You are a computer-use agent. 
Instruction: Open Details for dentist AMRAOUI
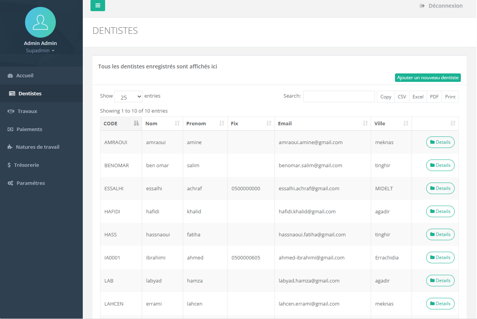[440, 142]
